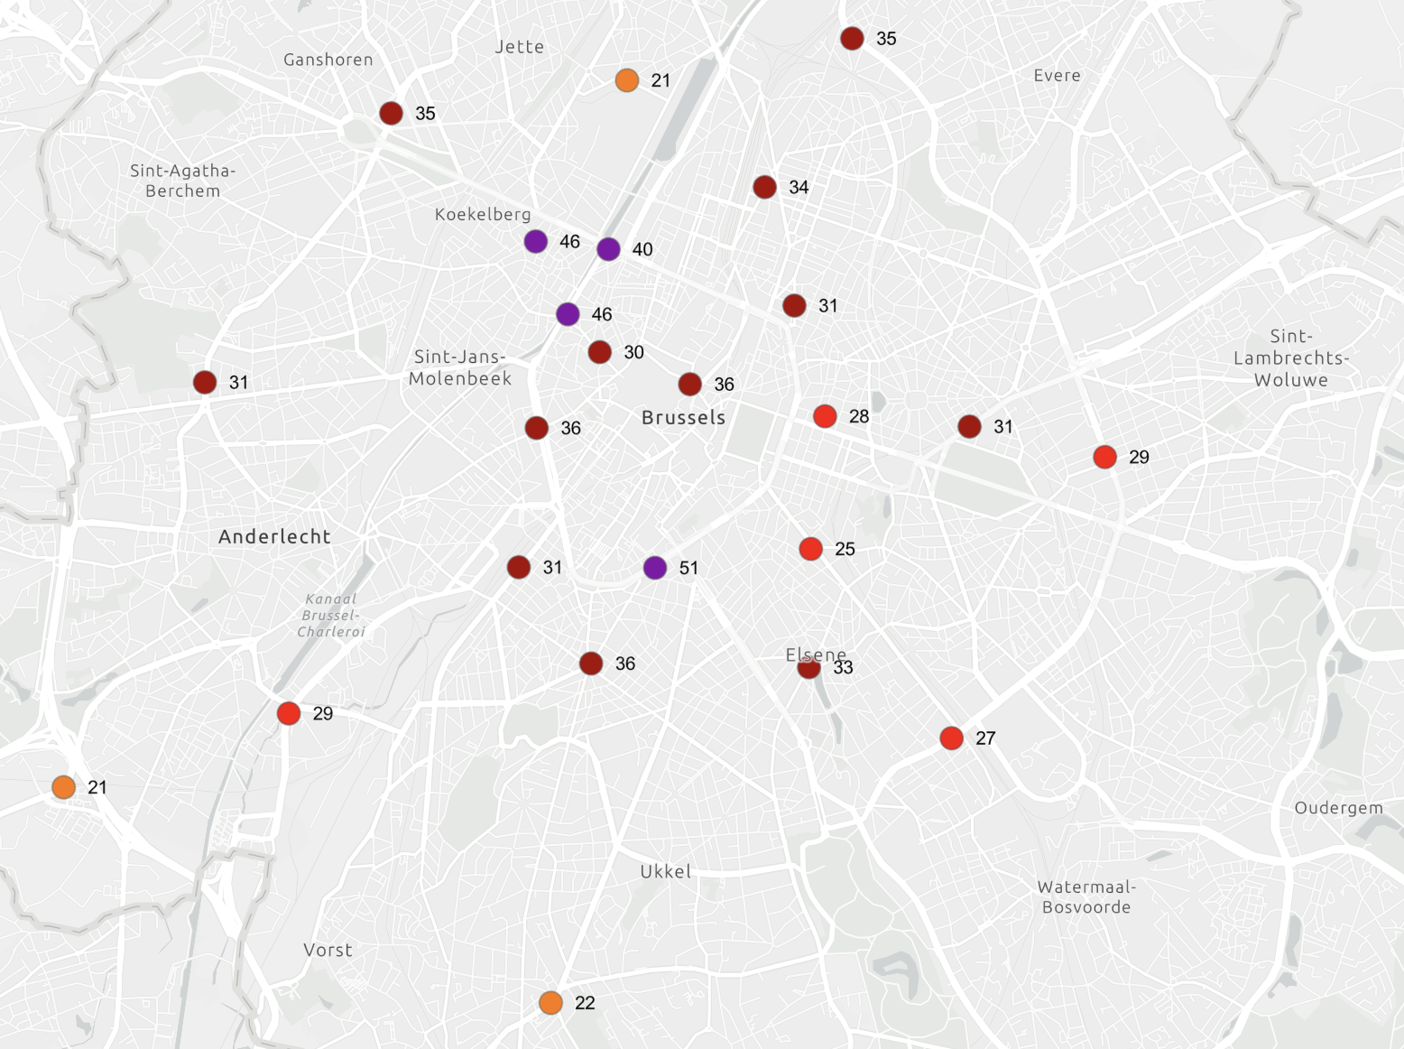Click the Vorst map label
The width and height of the screenshot is (1404, 1049).
328,951
